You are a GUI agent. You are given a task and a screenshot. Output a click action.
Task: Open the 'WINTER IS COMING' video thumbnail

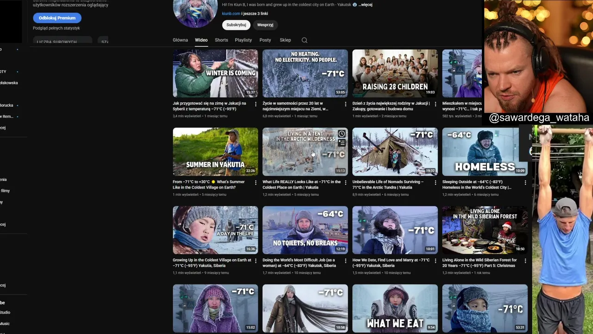pyautogui.click(x=215, y=73)
